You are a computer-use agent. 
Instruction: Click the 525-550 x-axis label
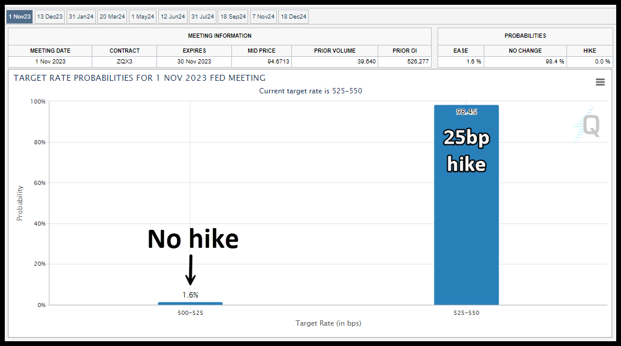point(466,313)
